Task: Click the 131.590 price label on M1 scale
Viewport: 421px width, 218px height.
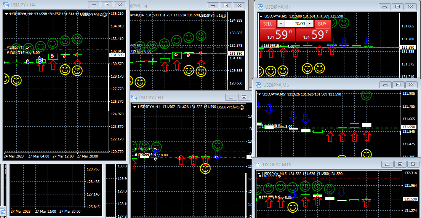Action: 408,48
